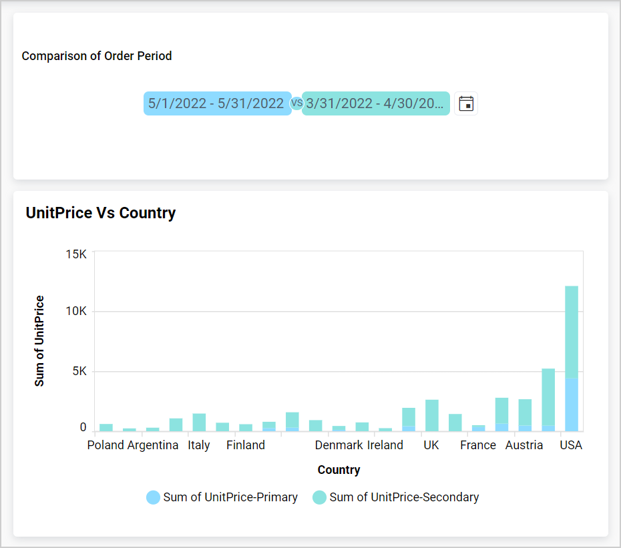The image size is (621, 548).
Task: Click the Comparison of Order Period heading
Action: tap(97, 56)
